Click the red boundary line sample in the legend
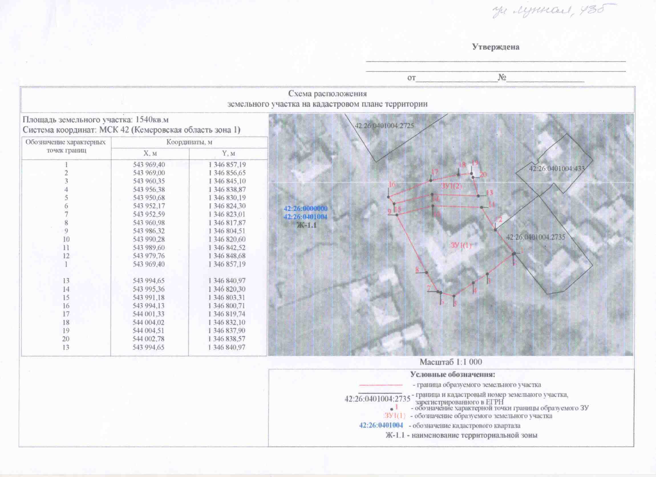The height and width of the screenshot is (477, 656). 381,386
